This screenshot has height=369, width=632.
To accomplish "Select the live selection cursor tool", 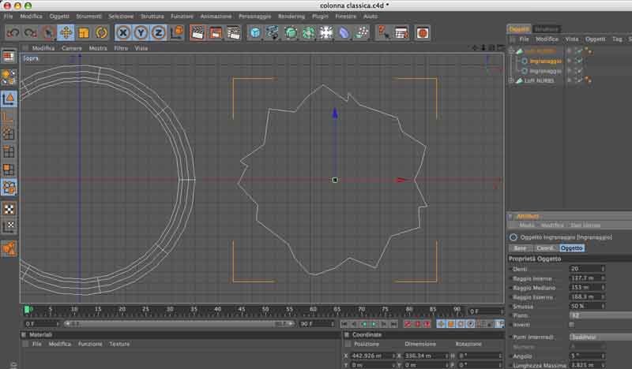I will [48, 33].
